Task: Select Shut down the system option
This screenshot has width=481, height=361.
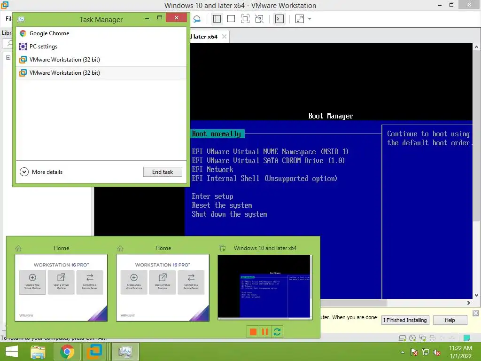Action: pyautogui.click(x=229, y=214)
